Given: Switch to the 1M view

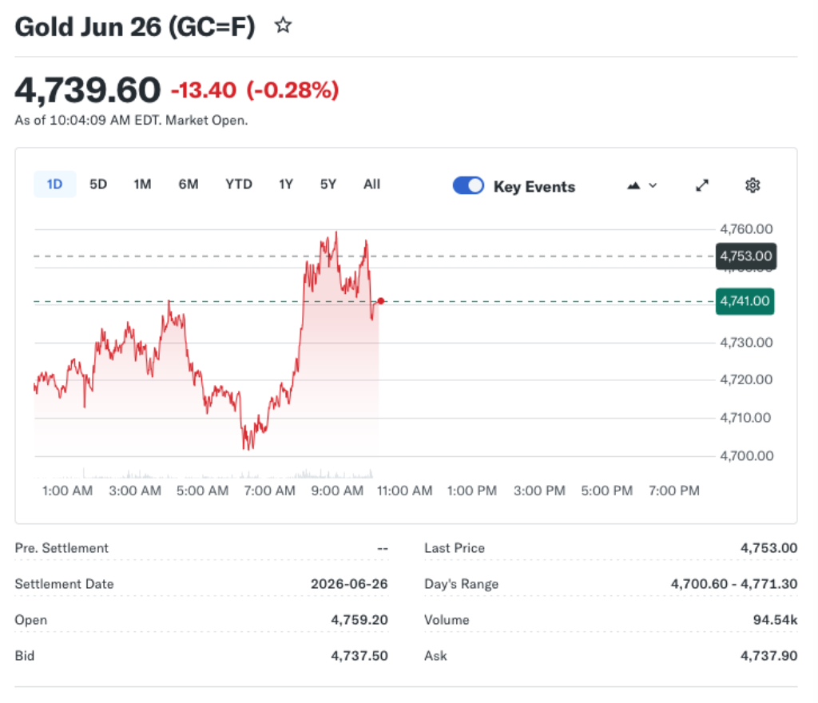Looking at the screenshot, I should 142,184.
